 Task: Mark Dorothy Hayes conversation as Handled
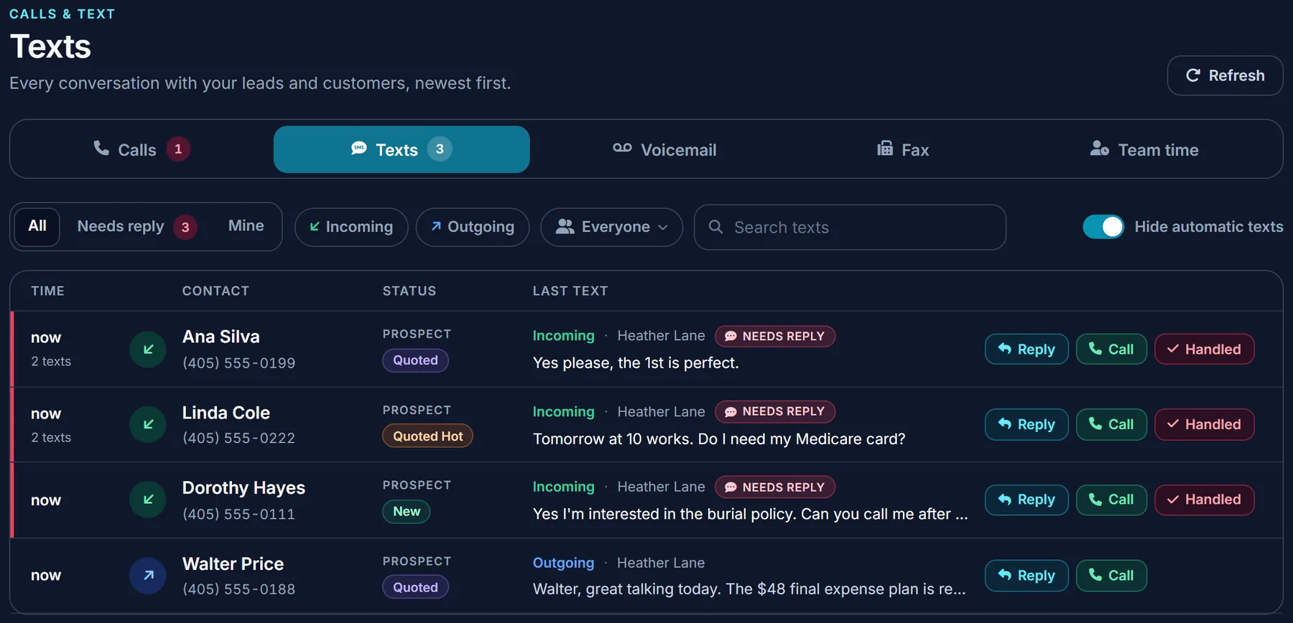click(1205, 500)
